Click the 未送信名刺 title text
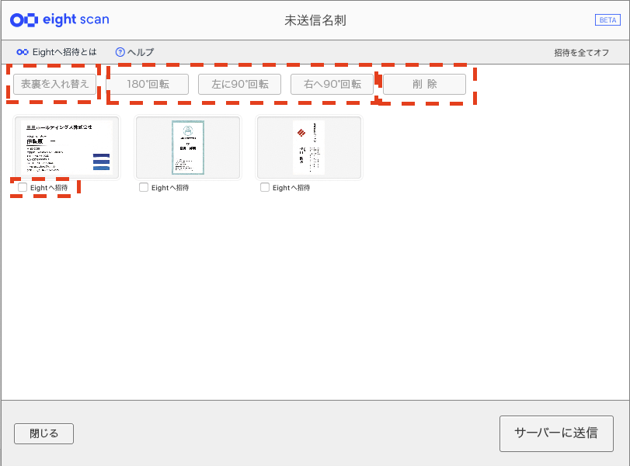Image resolution: width=630 pixels, height=466 pixels. 315,20
